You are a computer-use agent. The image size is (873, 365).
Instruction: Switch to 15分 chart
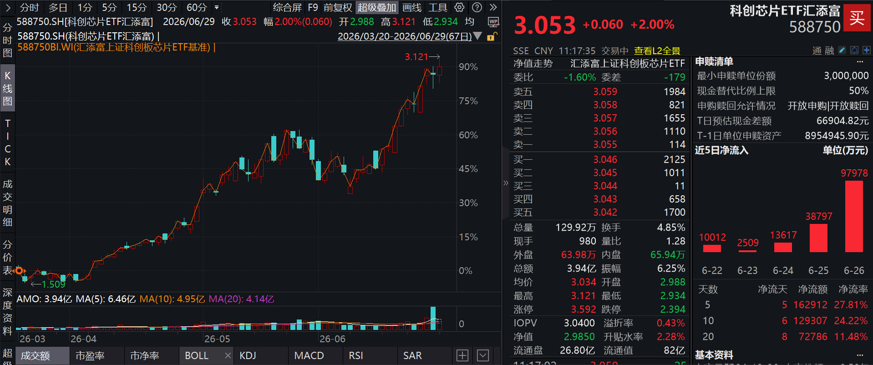[x=137, y=7]
